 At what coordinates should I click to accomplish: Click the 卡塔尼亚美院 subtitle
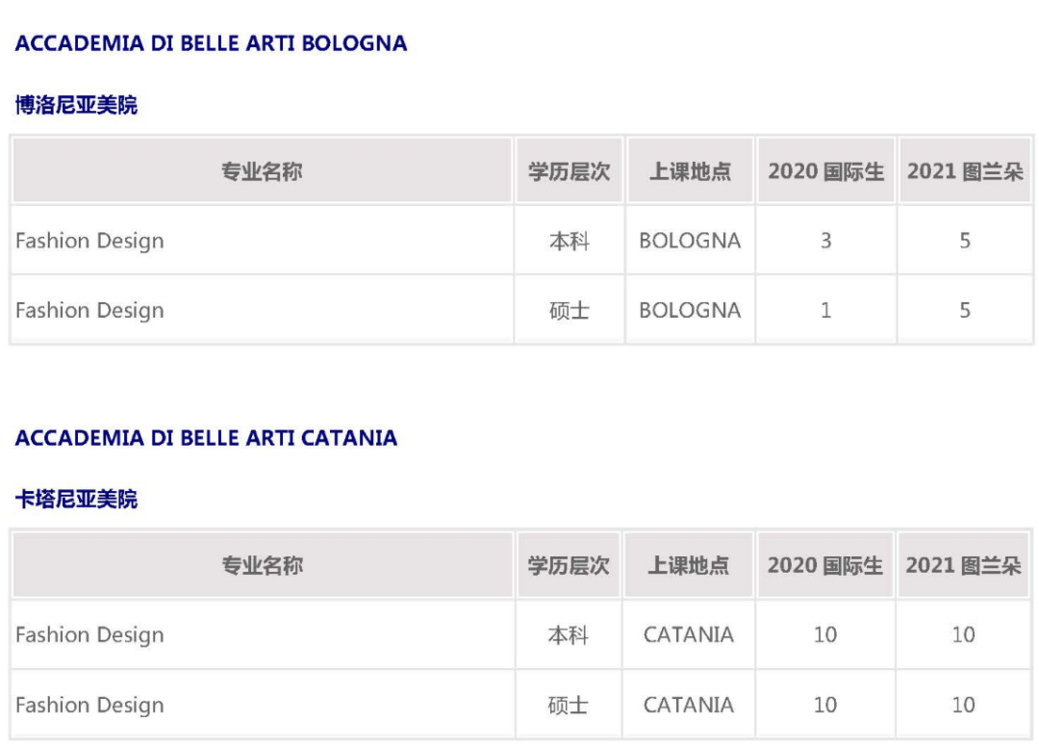click(76, 499)
